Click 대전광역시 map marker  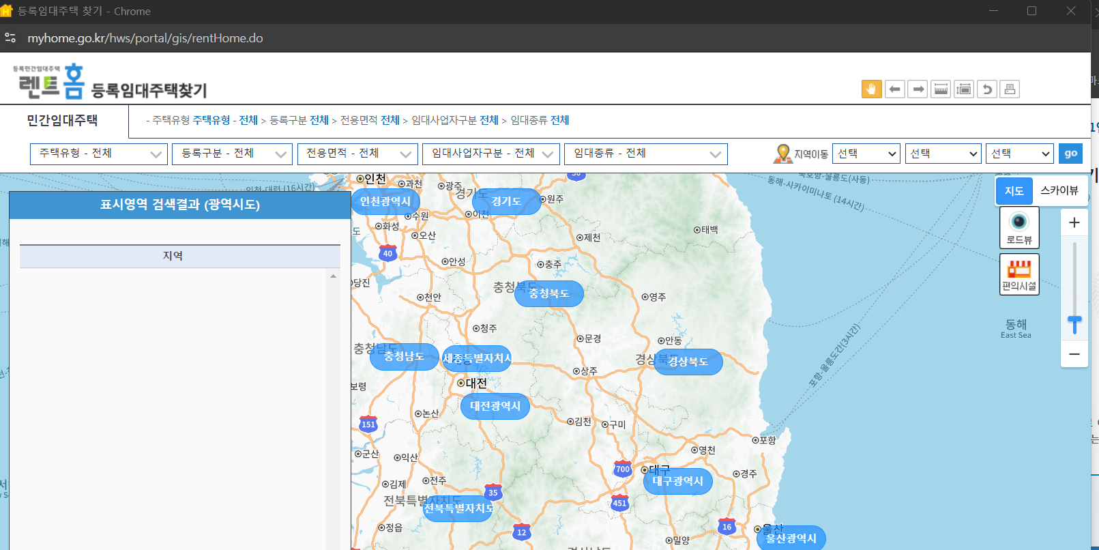pos(495,406)
